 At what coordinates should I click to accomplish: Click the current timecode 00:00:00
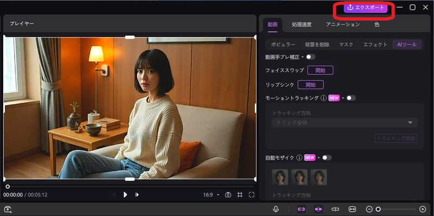pos(13,195)
